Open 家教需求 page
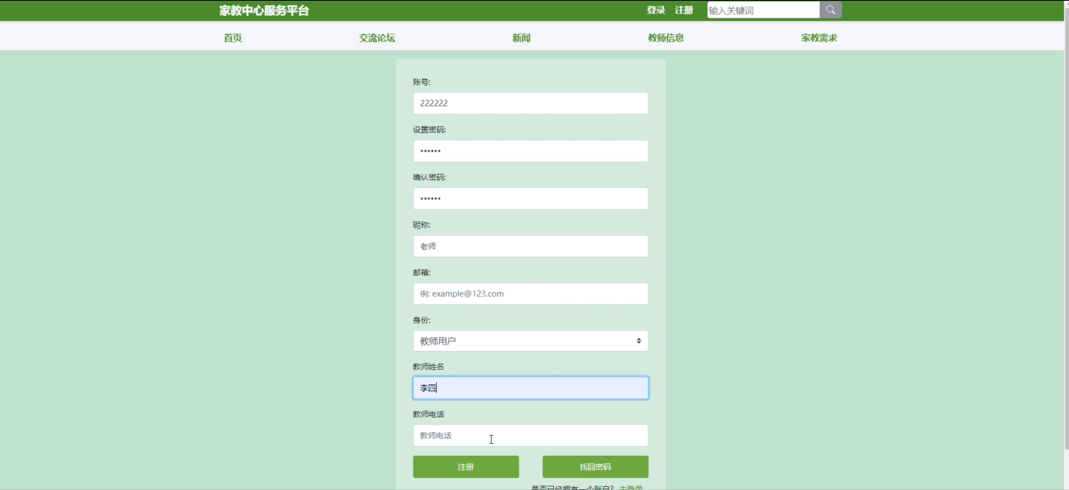This screenshot has width=1069, height=490. [819, 38]
